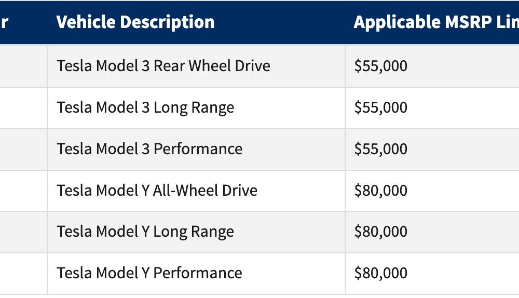The width and height of the screenshot is (519, 298).
Task: Click $80,000 price for Model Y All-Wheel Drive
Action: point(380,191)
